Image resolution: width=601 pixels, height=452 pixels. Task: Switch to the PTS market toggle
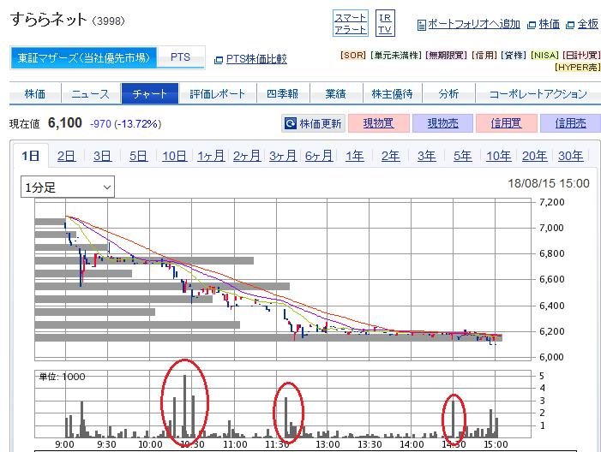(x=181, y=57)
